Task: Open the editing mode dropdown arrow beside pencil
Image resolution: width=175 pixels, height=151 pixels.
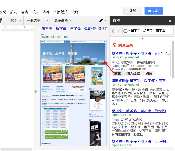Action: tap(105, 20)
